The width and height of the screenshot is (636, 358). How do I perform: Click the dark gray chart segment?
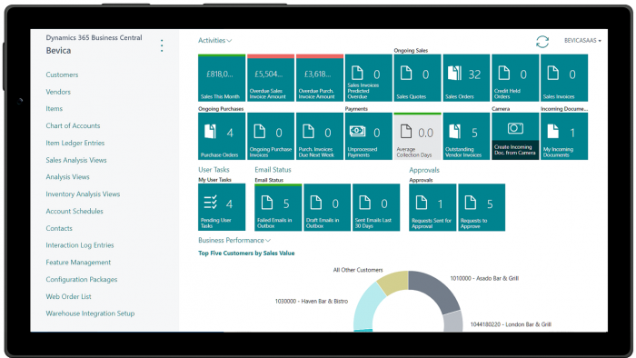pyautogui.click(x=438, y=289)
